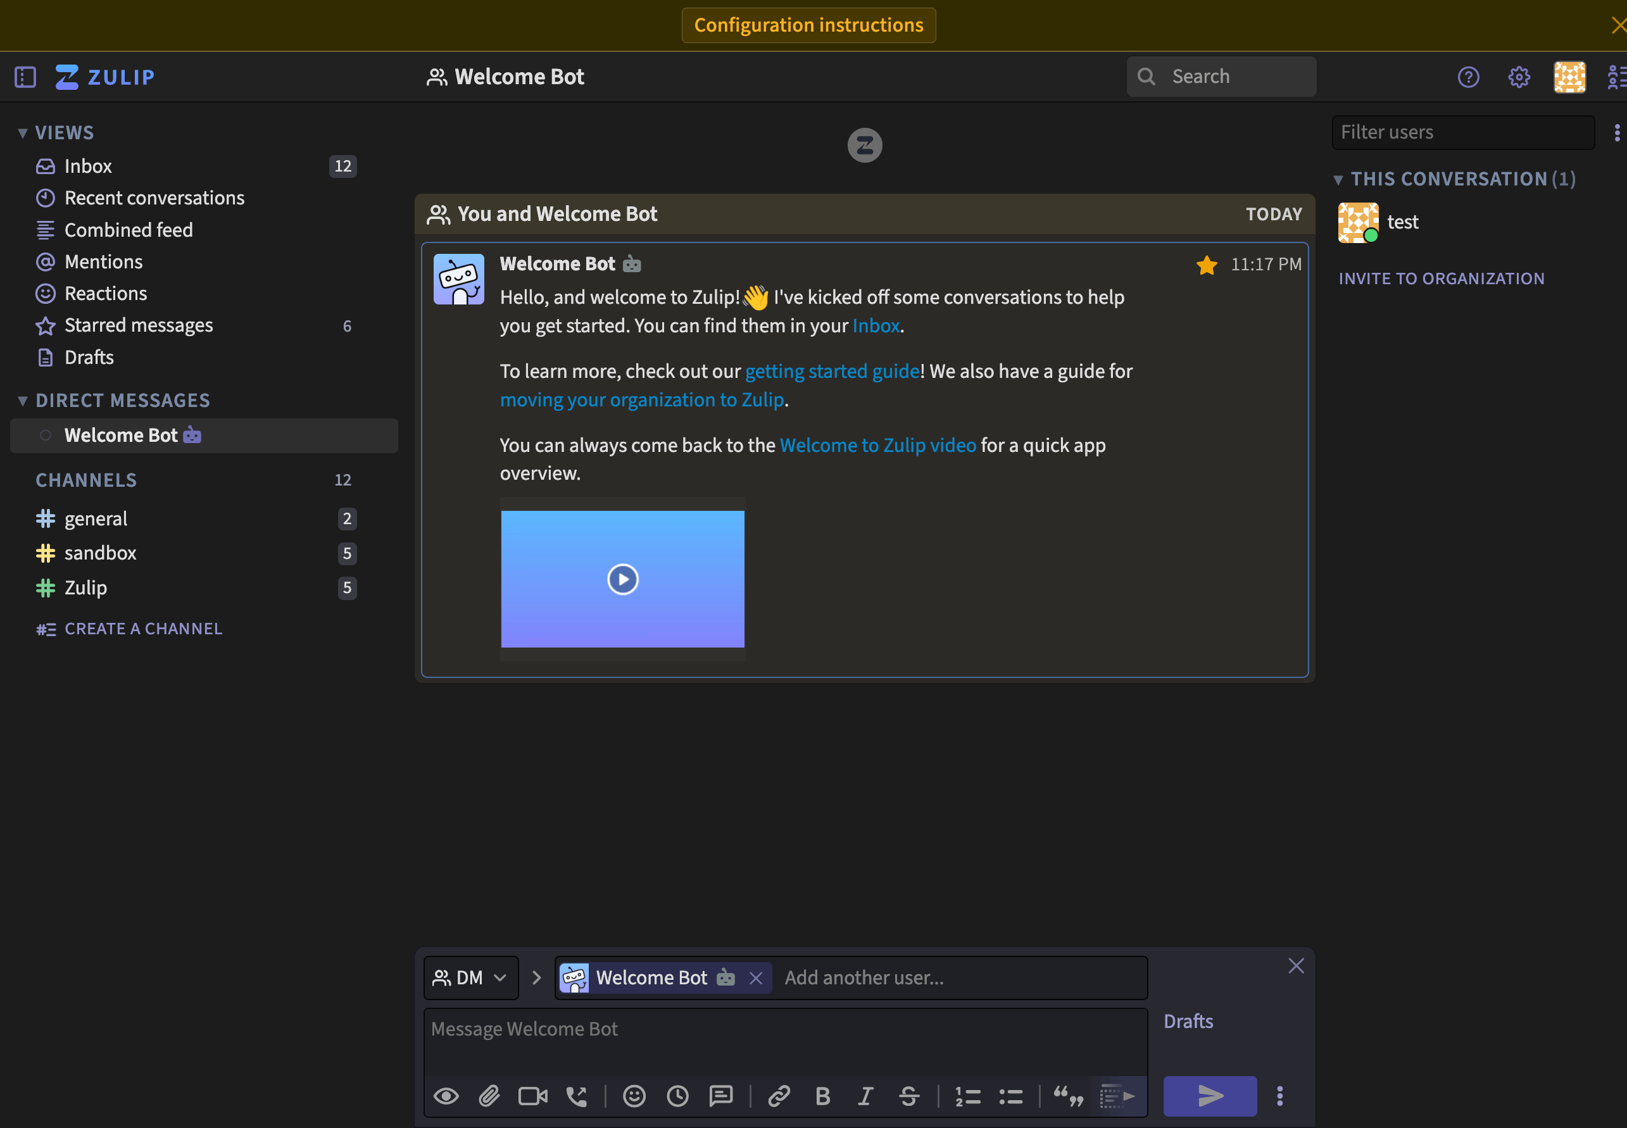Remove Welcome Bot recipient pill

[755, 978]
